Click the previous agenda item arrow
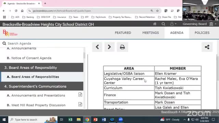Screen dimensions: 219x123 [x=97, y=47]
